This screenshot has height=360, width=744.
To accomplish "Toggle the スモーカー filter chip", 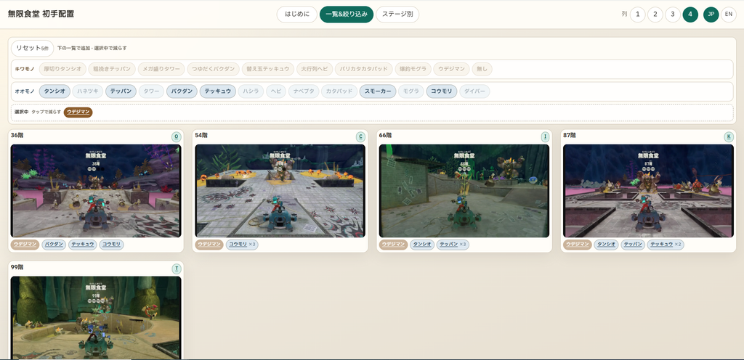I will point(378,91).
